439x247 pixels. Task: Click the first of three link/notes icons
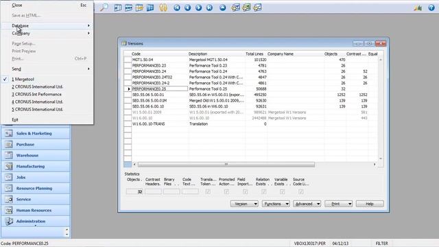(235, 8)
